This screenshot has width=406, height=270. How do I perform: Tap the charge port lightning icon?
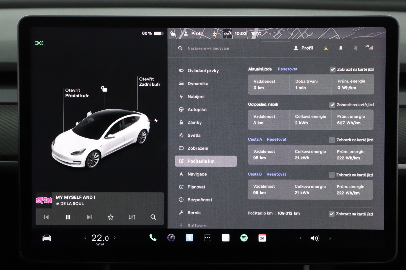coord(156,121)
